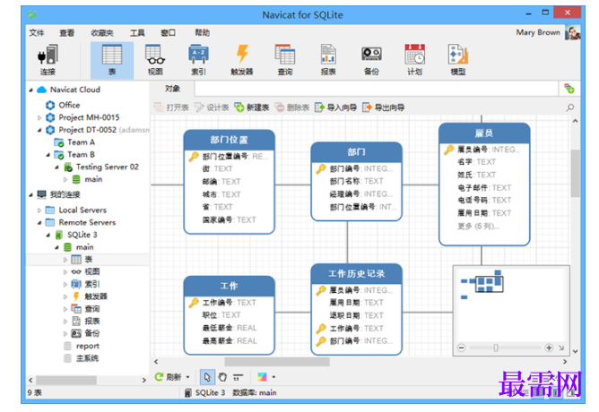Image resolution: width=599 pixels, height=412 pixels.
Task: Open the 索引 (Index) toolbar icon
Action: point(198,59)
